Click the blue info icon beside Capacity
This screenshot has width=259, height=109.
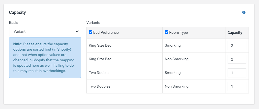pos(244,12)
